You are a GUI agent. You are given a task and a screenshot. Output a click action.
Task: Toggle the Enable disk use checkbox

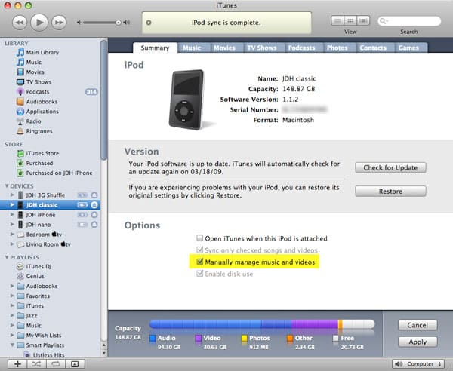tap(200, 273)
